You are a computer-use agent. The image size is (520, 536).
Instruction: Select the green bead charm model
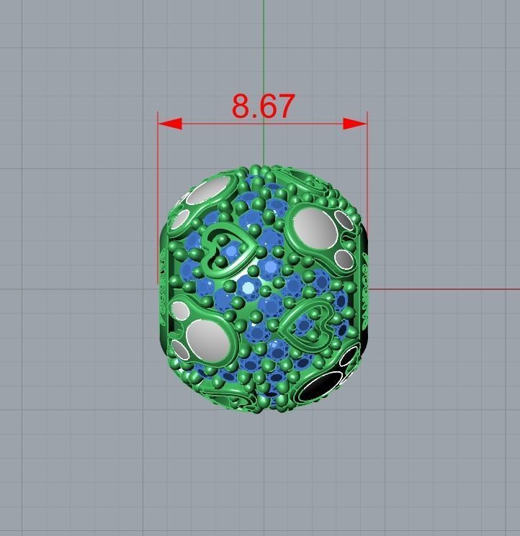264,290
